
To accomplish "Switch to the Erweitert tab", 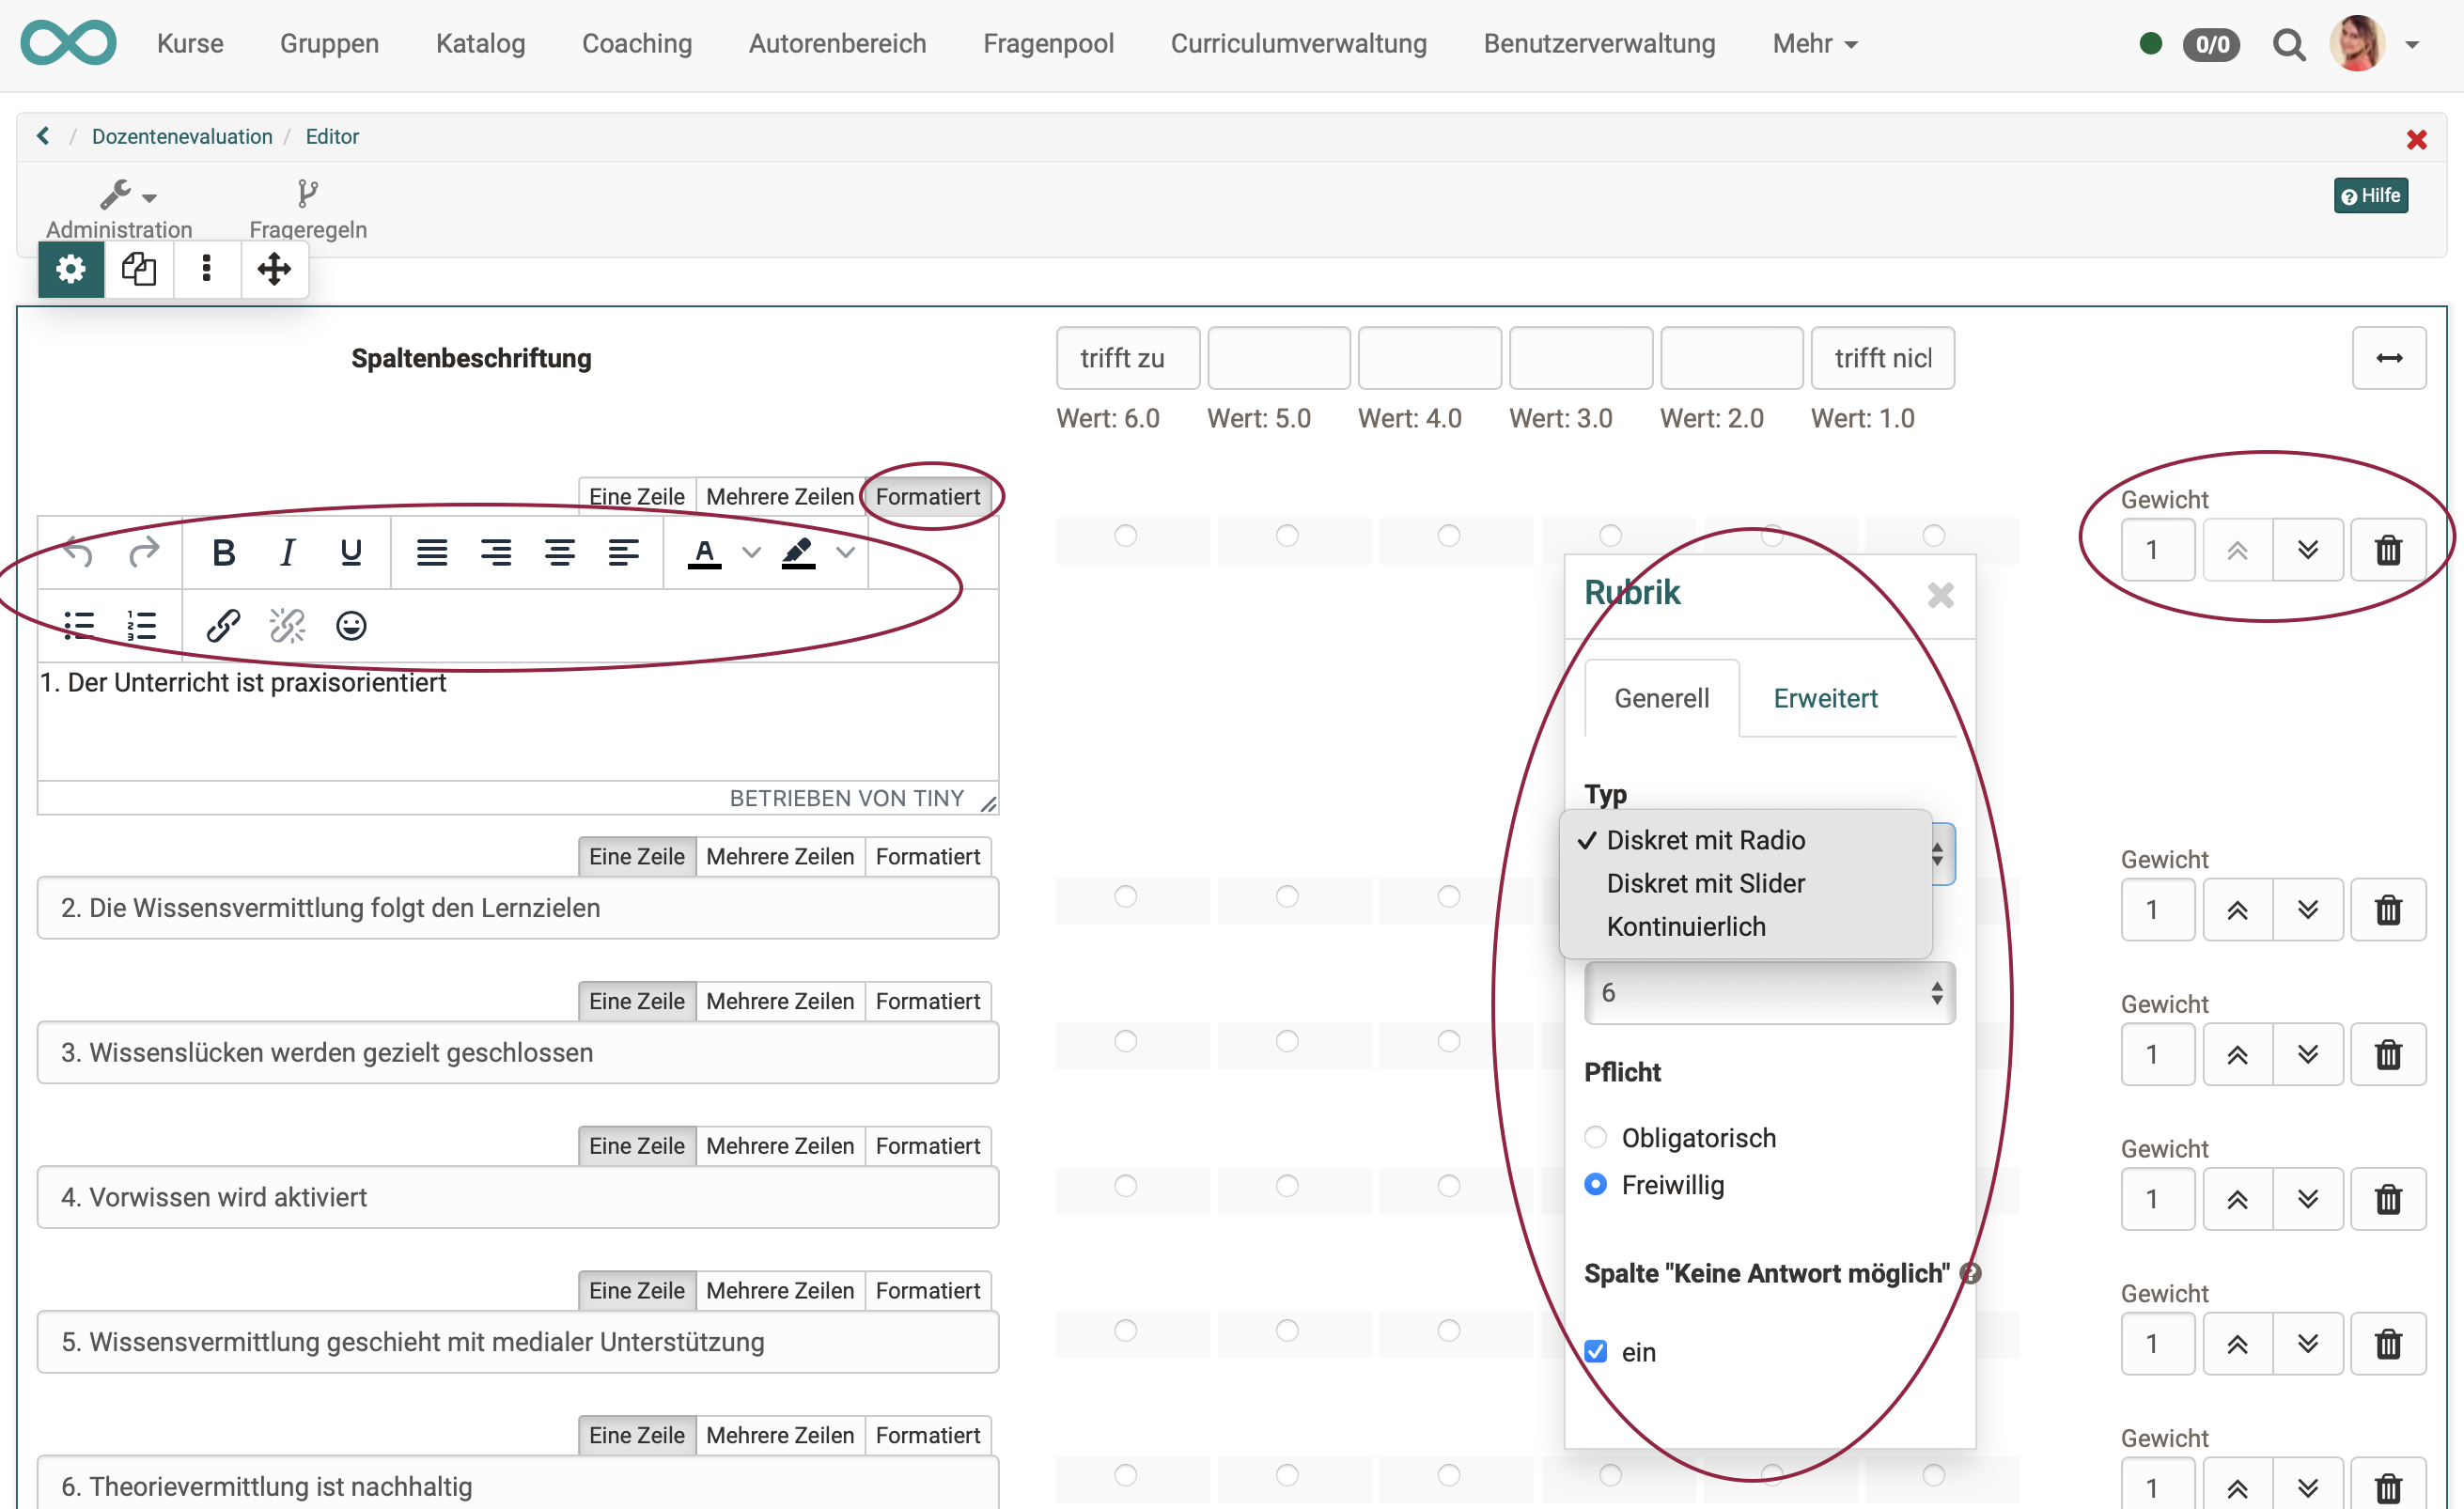I will pyautogui.click(x=1825, y=698).
